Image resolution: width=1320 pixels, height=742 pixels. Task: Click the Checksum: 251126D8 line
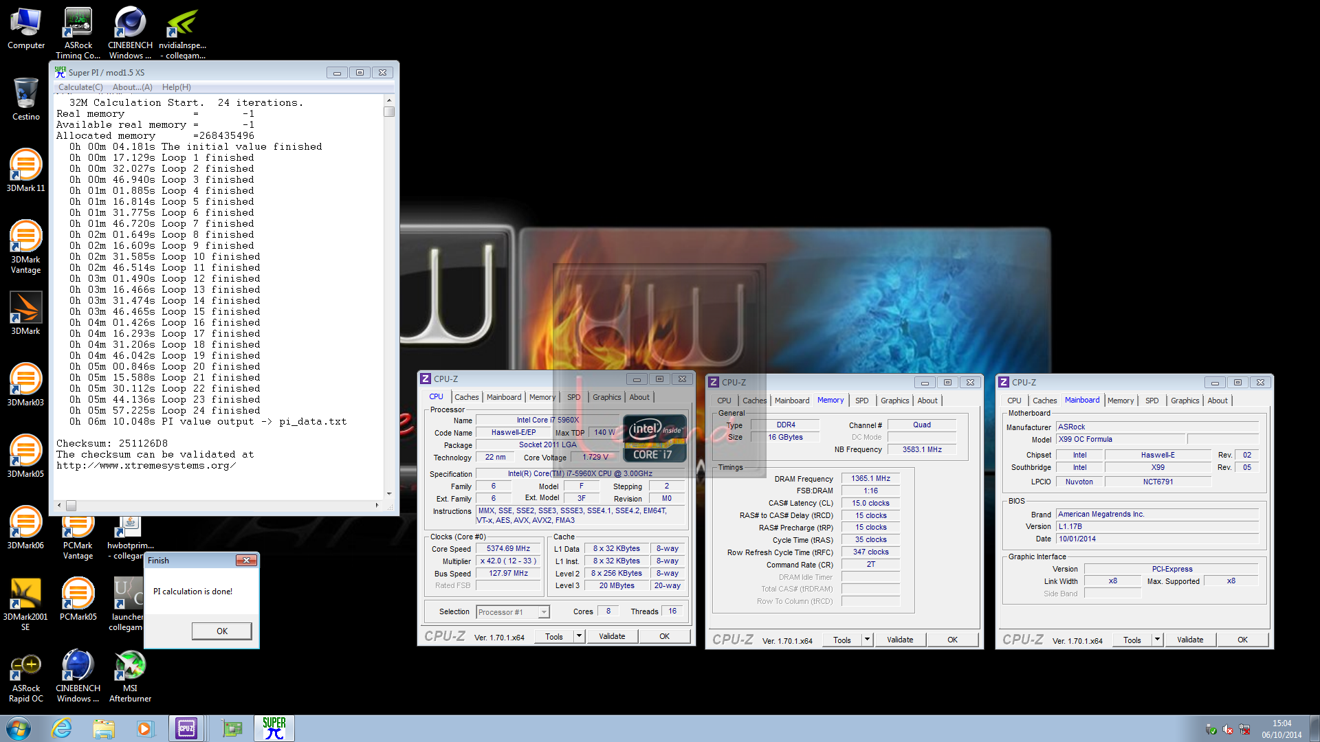tap(112, 443)
